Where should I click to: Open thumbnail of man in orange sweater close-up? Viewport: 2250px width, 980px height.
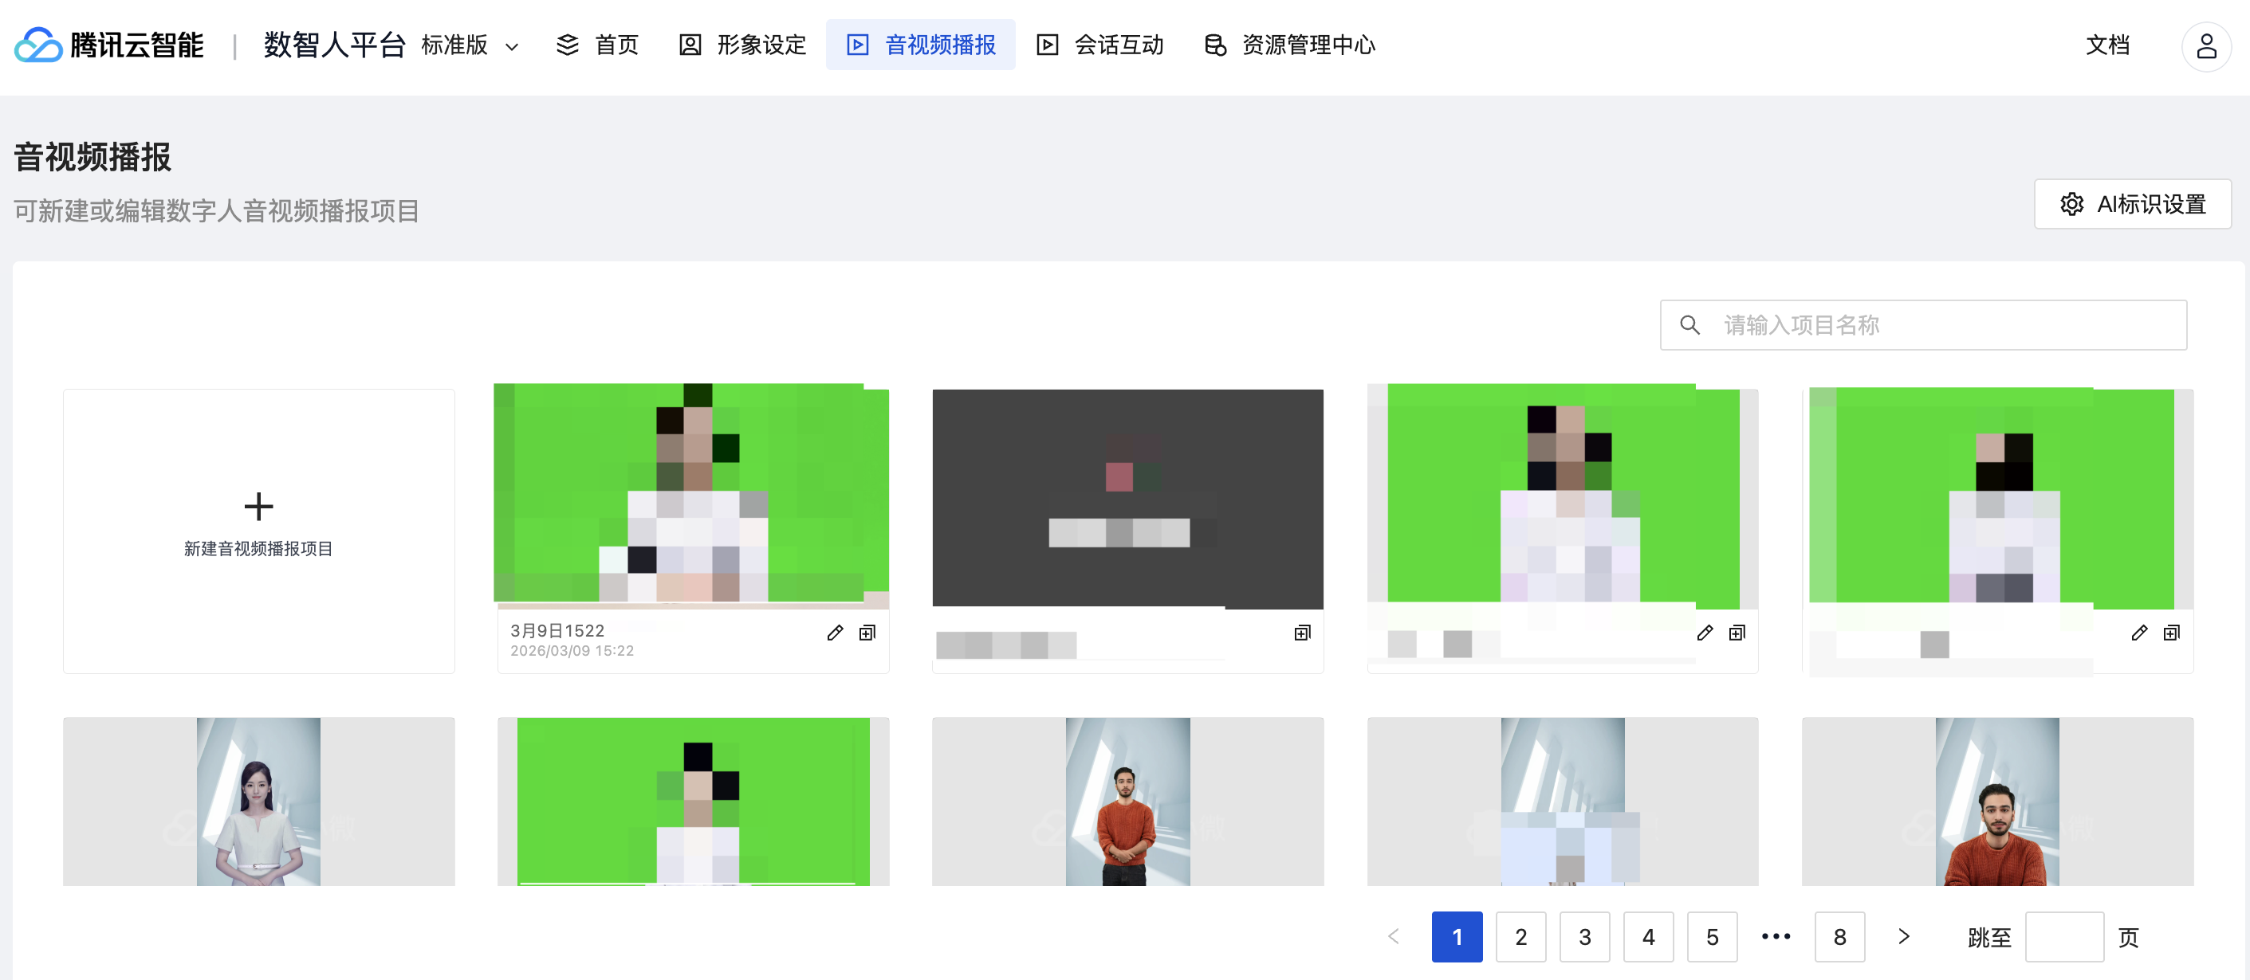click(1996, 801)
